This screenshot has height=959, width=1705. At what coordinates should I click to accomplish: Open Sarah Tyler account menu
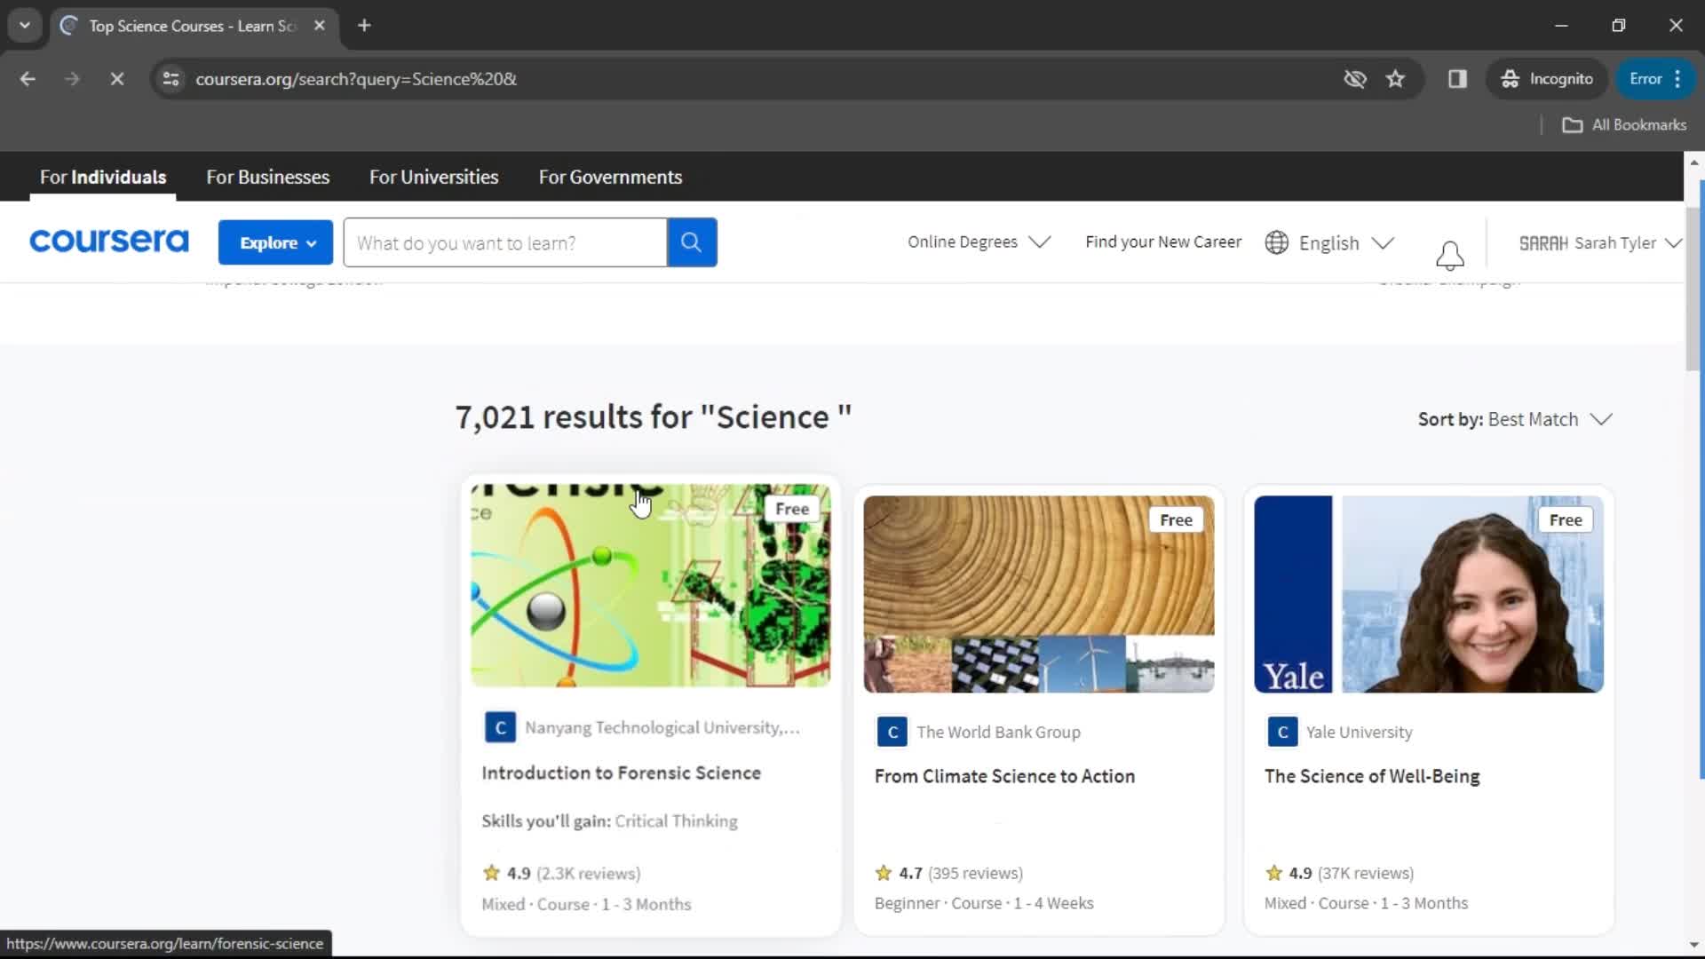(1599, 242)
